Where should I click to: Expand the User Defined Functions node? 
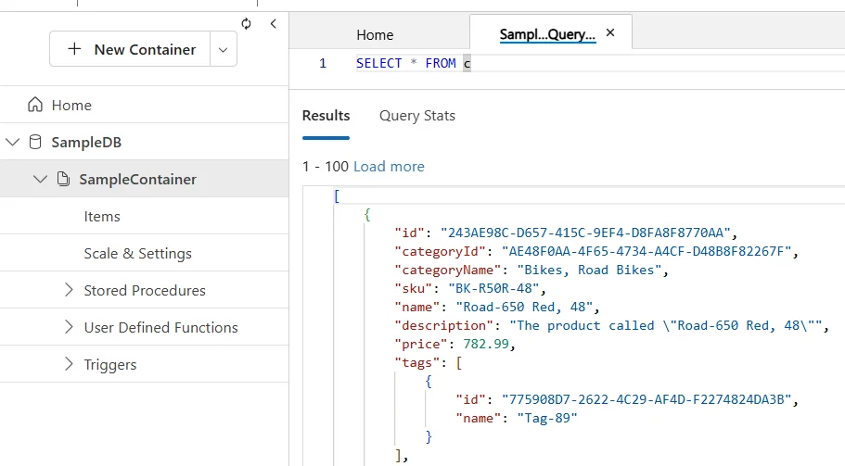[69, 327]
